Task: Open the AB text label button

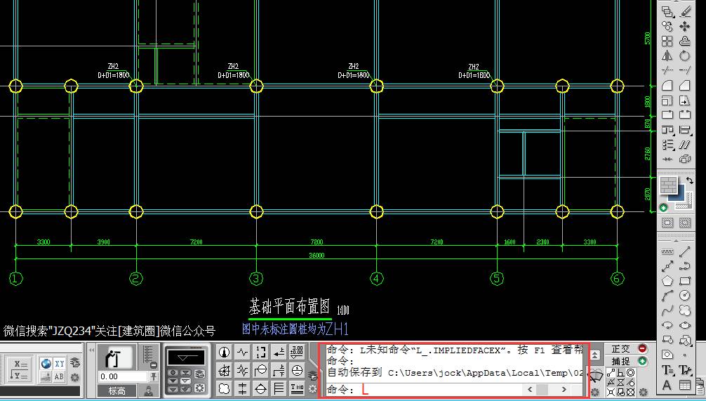Action: [60, 376]
